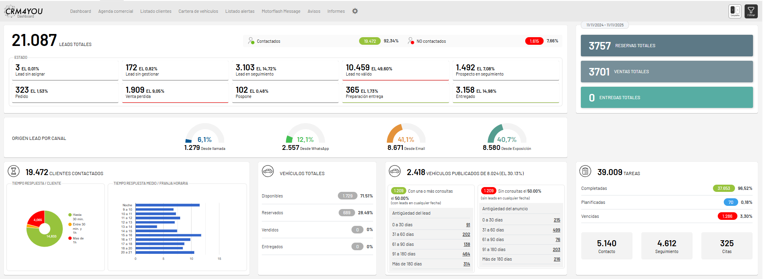
Task: Toggle the Comparativa switch
Action: coord(735,11)
